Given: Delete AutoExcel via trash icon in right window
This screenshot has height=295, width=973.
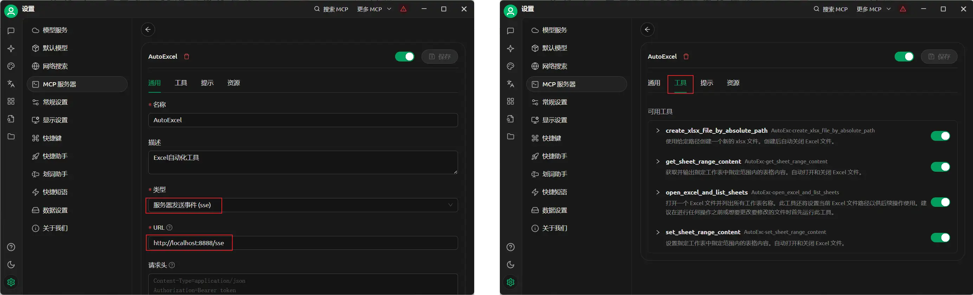Looking at the screenshot, I should tap(686, 57).
